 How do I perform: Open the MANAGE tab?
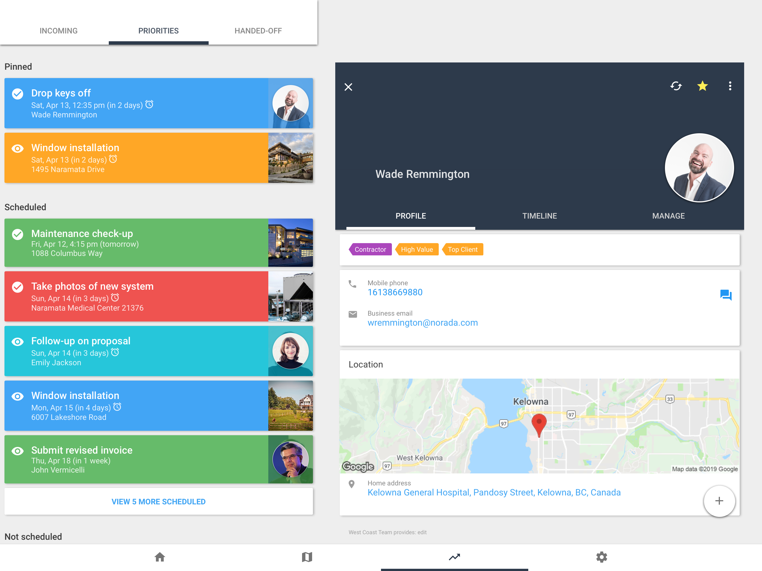point(668,216)
